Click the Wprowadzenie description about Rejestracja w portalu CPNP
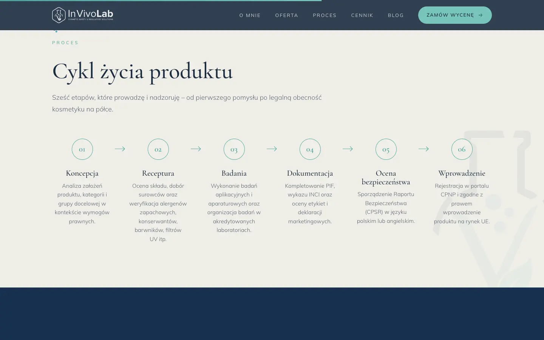Viewport: 544px width, 340px height. click(x=462, y=204)
